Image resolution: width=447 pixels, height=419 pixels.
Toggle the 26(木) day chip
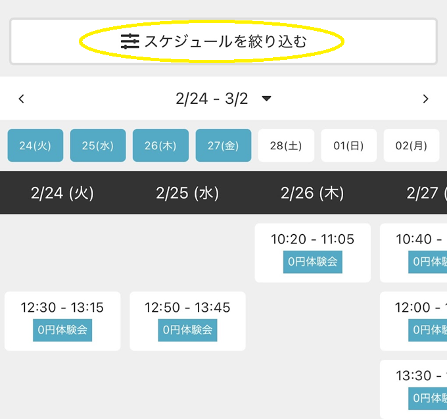click(x=160, y=145)
